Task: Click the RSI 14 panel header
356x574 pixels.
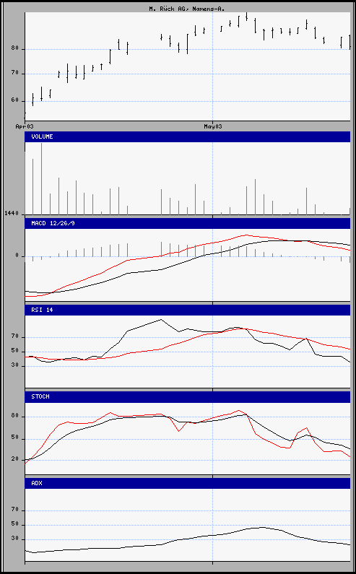Action: (187, 310)
